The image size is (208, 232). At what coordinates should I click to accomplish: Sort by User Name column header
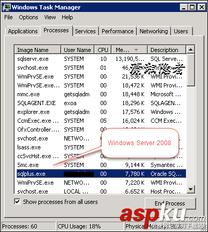(x=77, y=50)
